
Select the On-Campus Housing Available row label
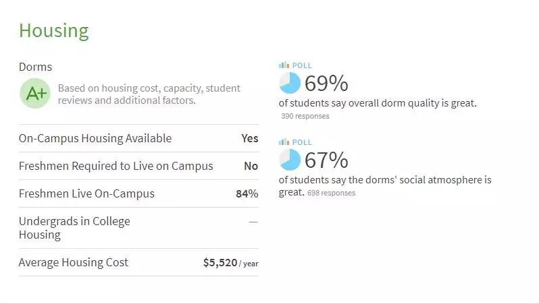95,138
